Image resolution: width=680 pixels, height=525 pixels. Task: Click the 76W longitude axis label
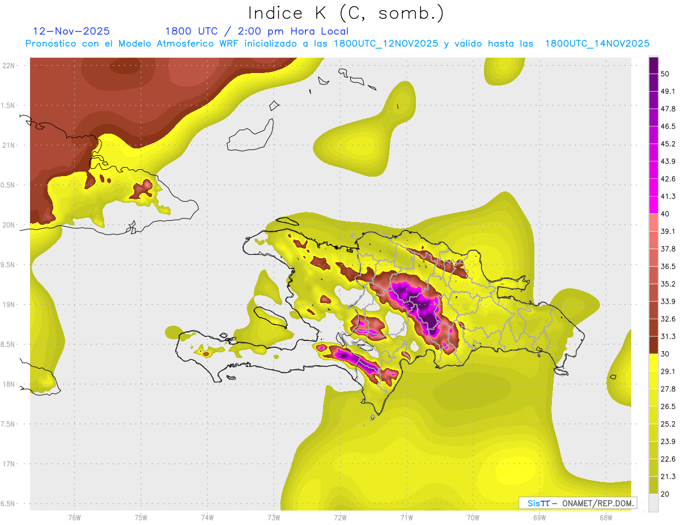pos(74,517)
